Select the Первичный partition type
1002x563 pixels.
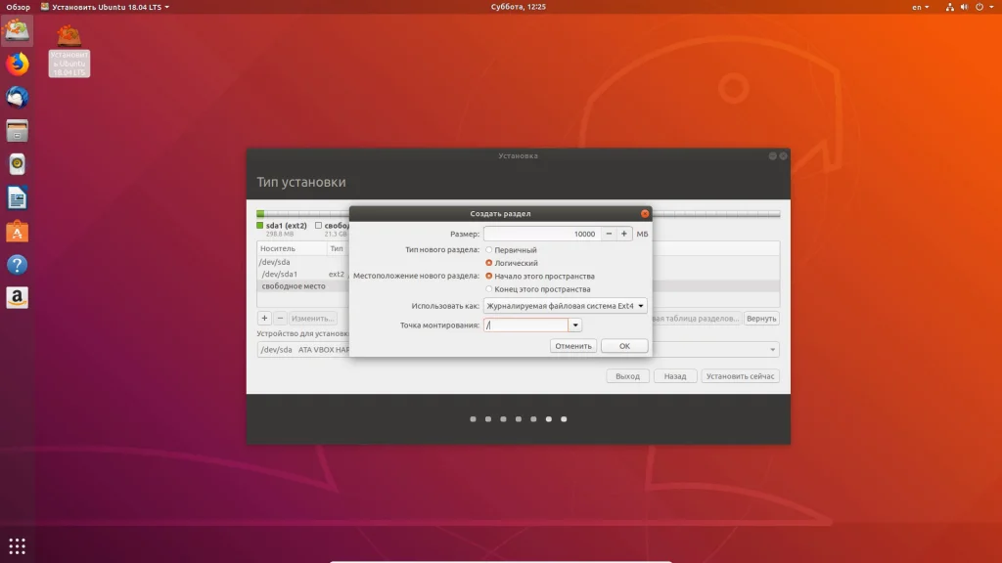(x=489, y=250)
